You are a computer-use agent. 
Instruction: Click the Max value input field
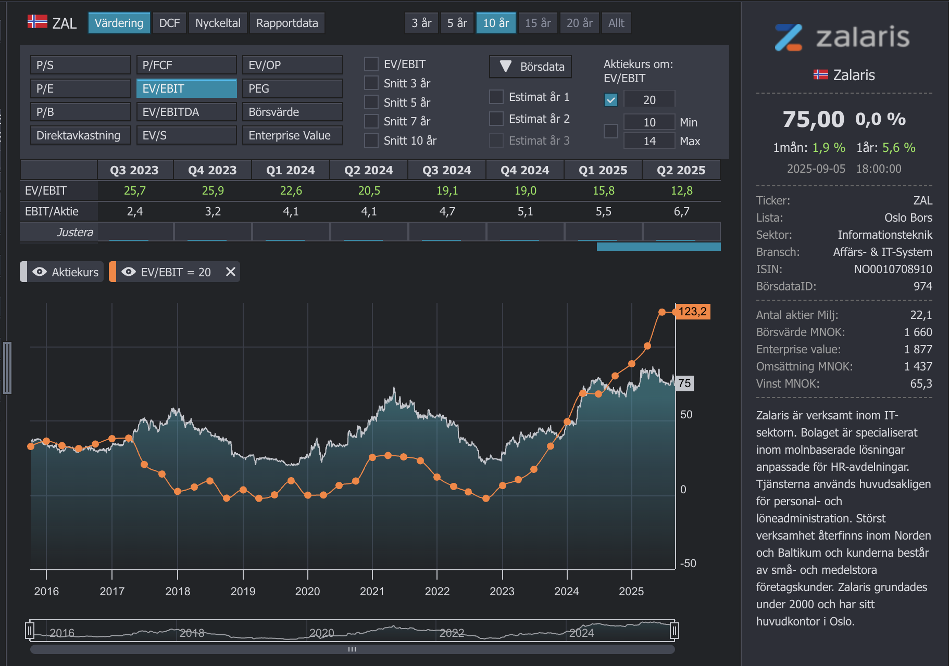pyautogui.click(x=649, y=141)
